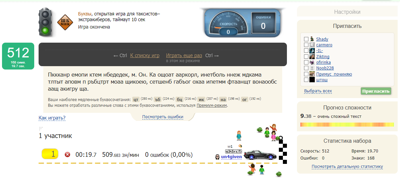
Task: Click the 1 участник heading
Action: click(55, 136)
